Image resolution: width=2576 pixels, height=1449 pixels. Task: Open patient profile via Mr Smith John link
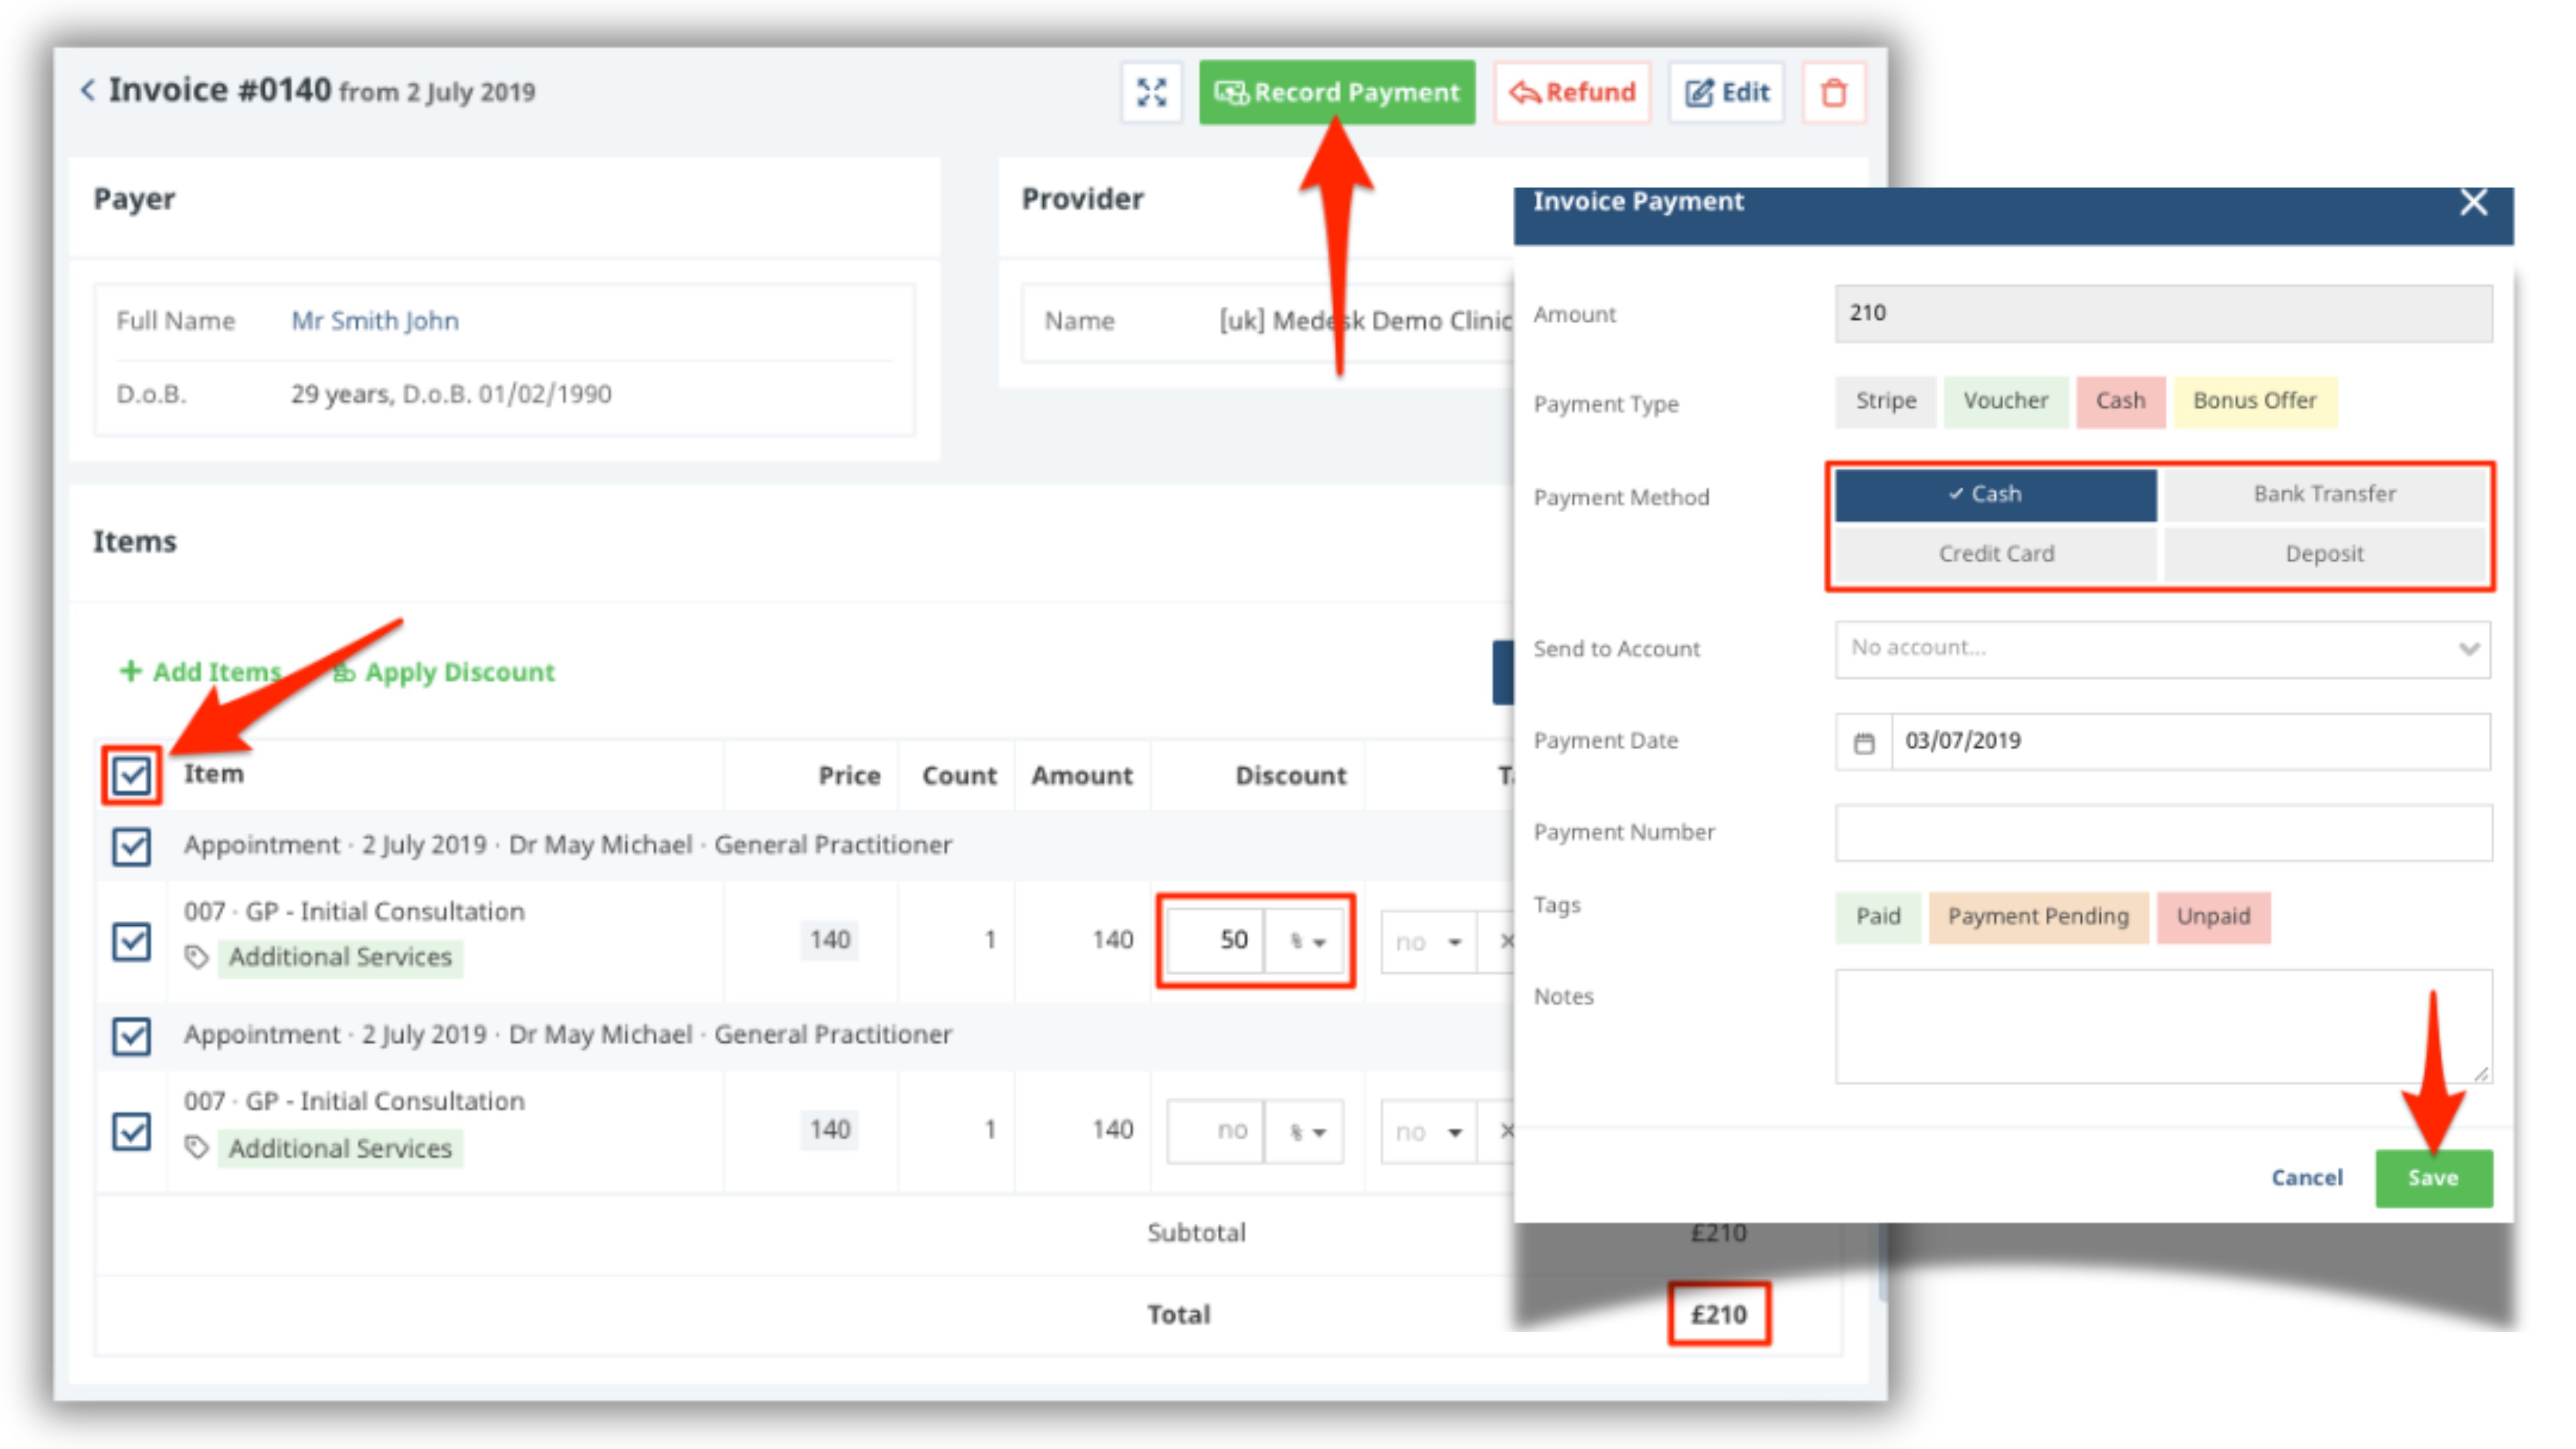pyautogui.click(x=374, y=320)
